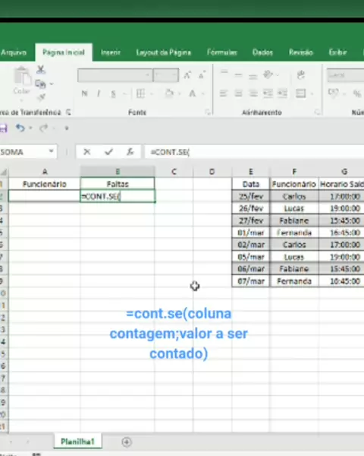Viewport: 364px width, 456px height.
Task: Open the font size dropdown
Action: [x=174, y=75]
